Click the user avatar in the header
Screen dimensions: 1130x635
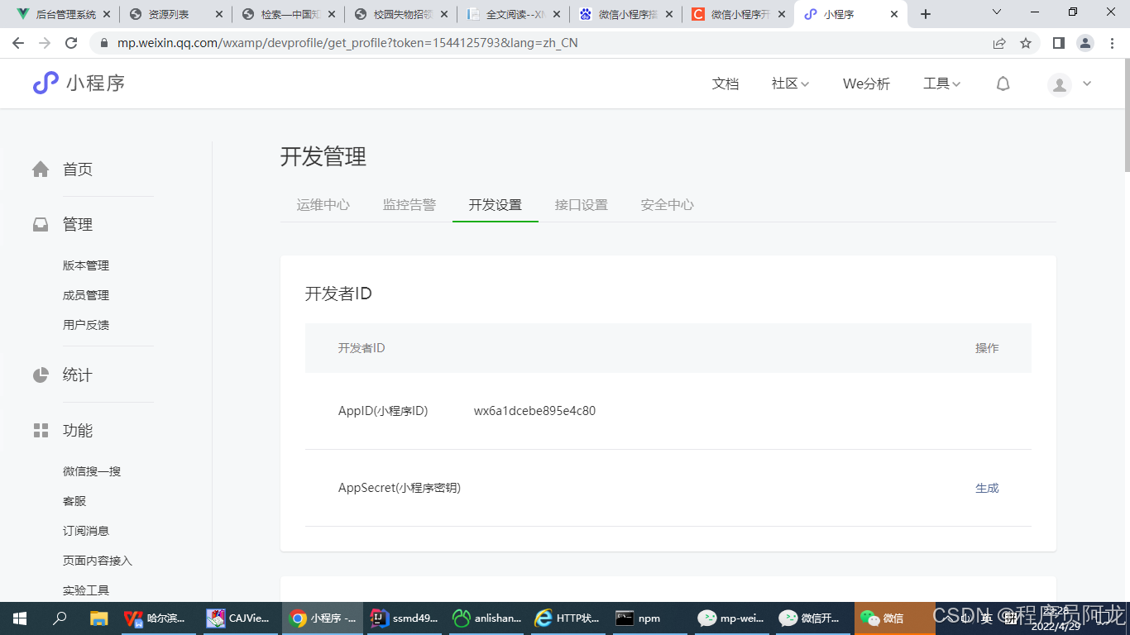pos(1059,84)
